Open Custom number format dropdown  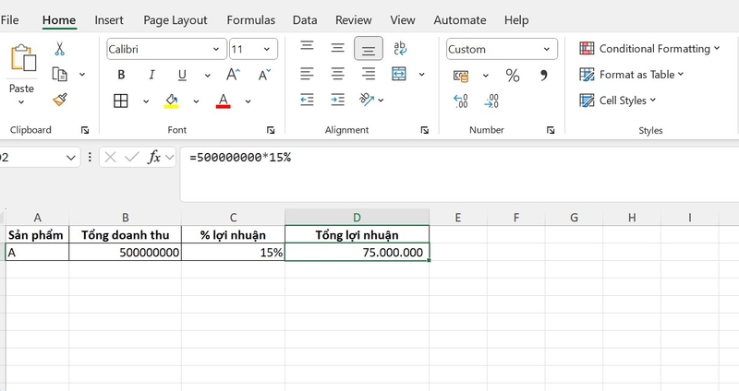[547, 49]
